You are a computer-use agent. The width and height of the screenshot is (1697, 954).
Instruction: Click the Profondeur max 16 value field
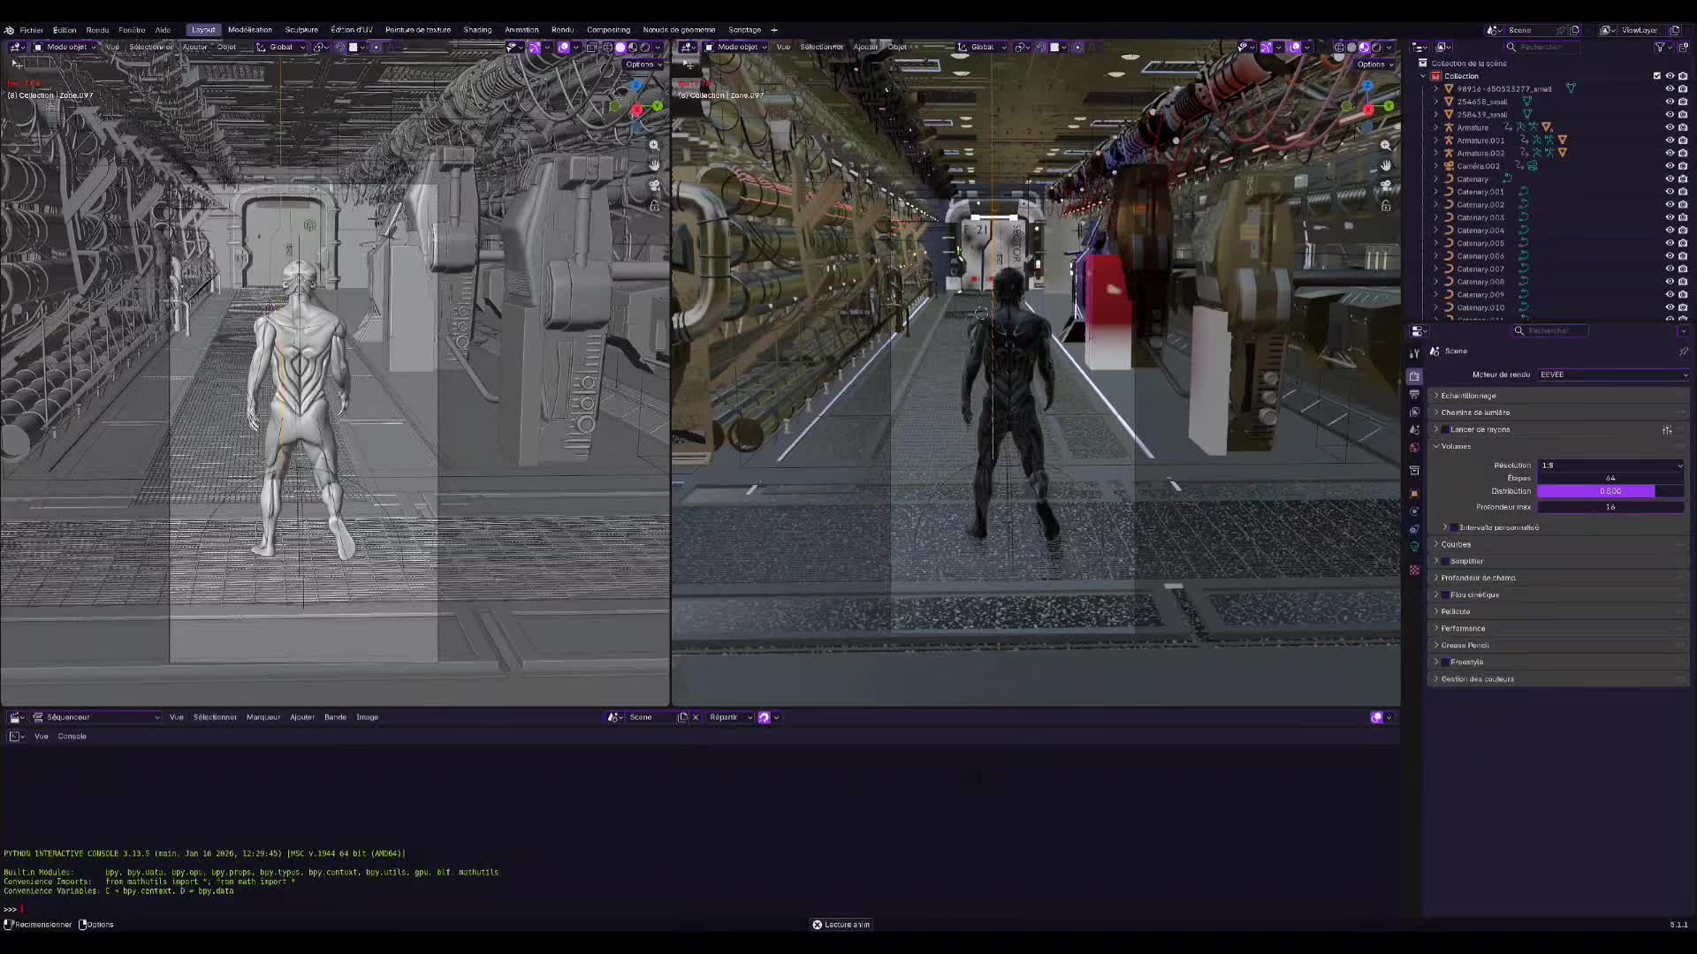[1610, 507]
